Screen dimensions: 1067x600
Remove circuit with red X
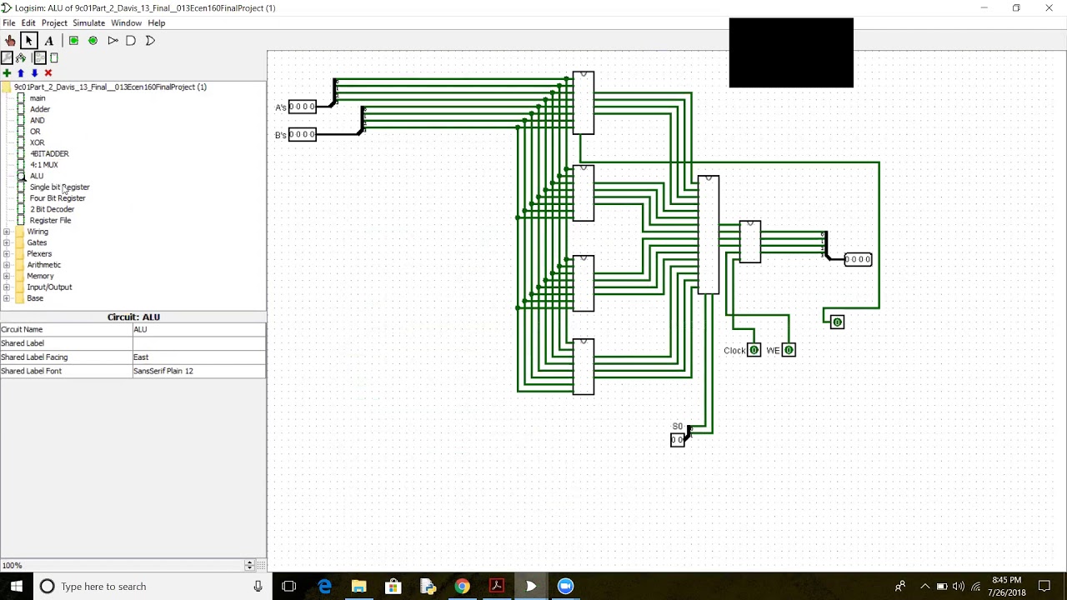(x=48, y=73)
